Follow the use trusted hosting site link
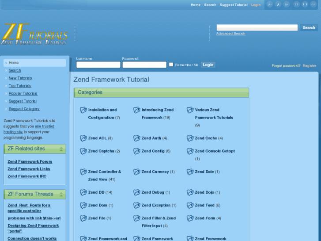 pyautogui.click(x=29, y=129)
